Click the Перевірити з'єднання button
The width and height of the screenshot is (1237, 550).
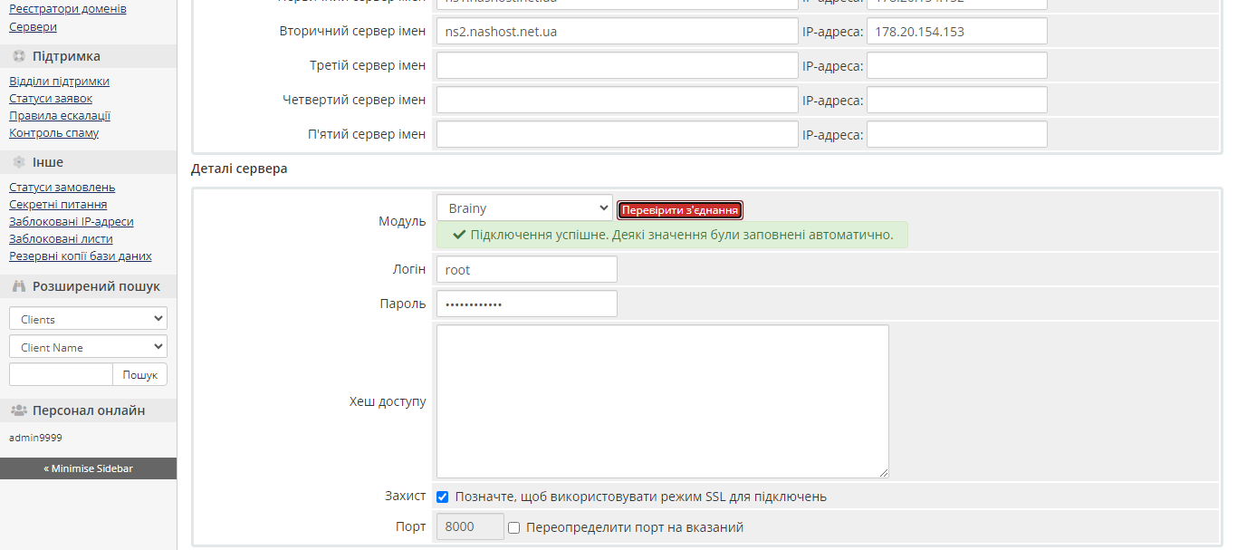click(680, 209)
